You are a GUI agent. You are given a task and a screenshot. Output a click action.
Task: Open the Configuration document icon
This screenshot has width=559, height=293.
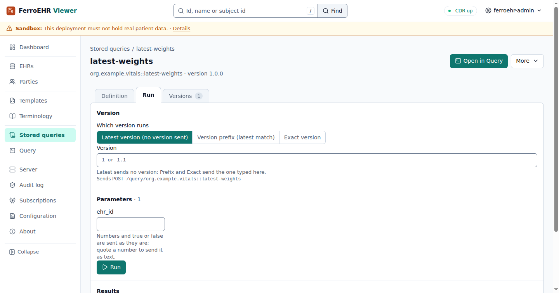point(12,216)
